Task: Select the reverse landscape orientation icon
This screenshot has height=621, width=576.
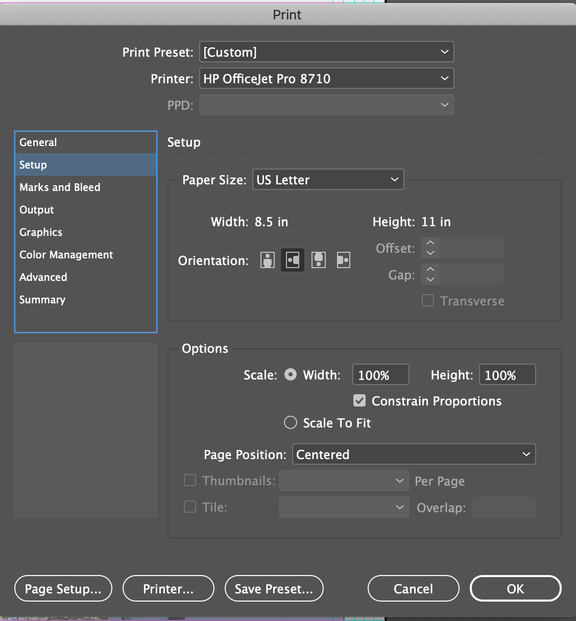Action: tap(344, 260)
